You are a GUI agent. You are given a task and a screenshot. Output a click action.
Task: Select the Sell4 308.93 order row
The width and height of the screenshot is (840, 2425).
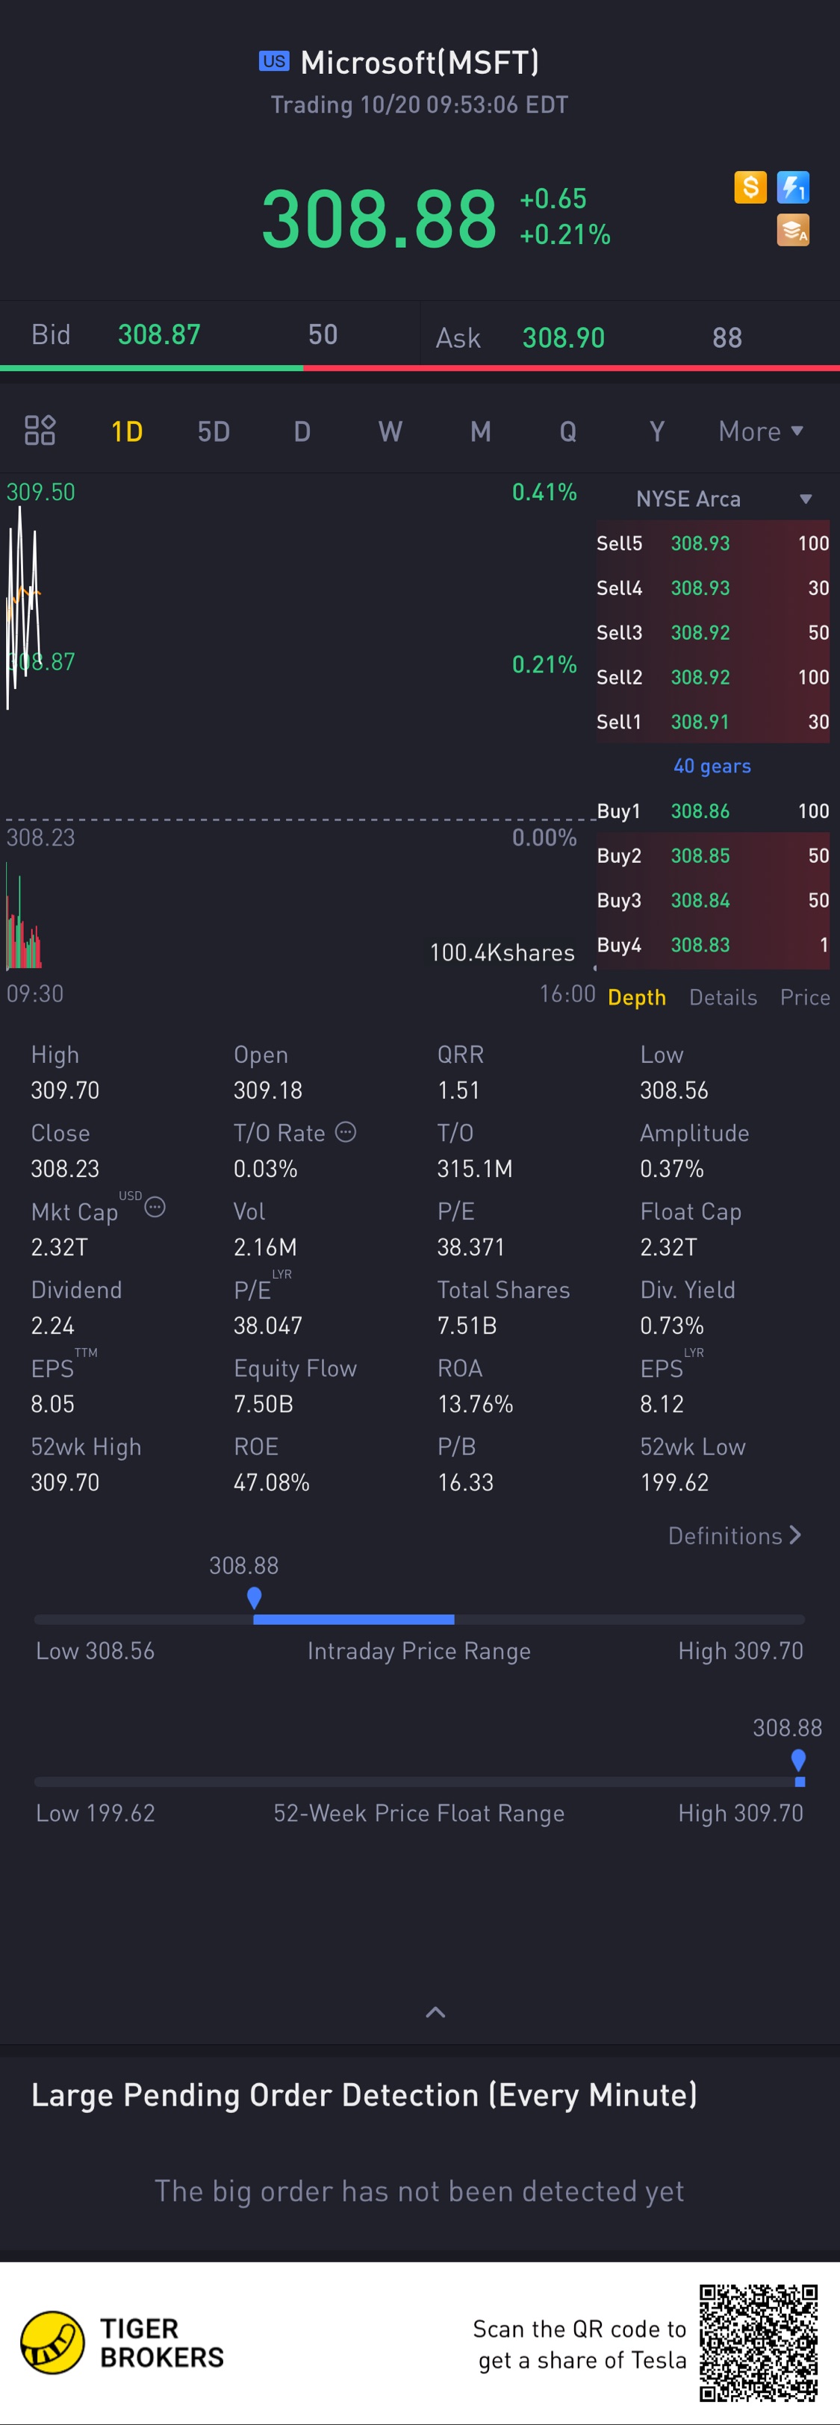tap(713, 587)
